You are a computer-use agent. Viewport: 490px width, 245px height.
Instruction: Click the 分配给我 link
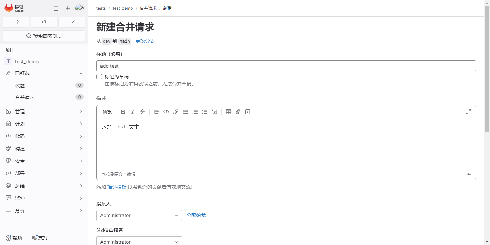tap(196, 215)
